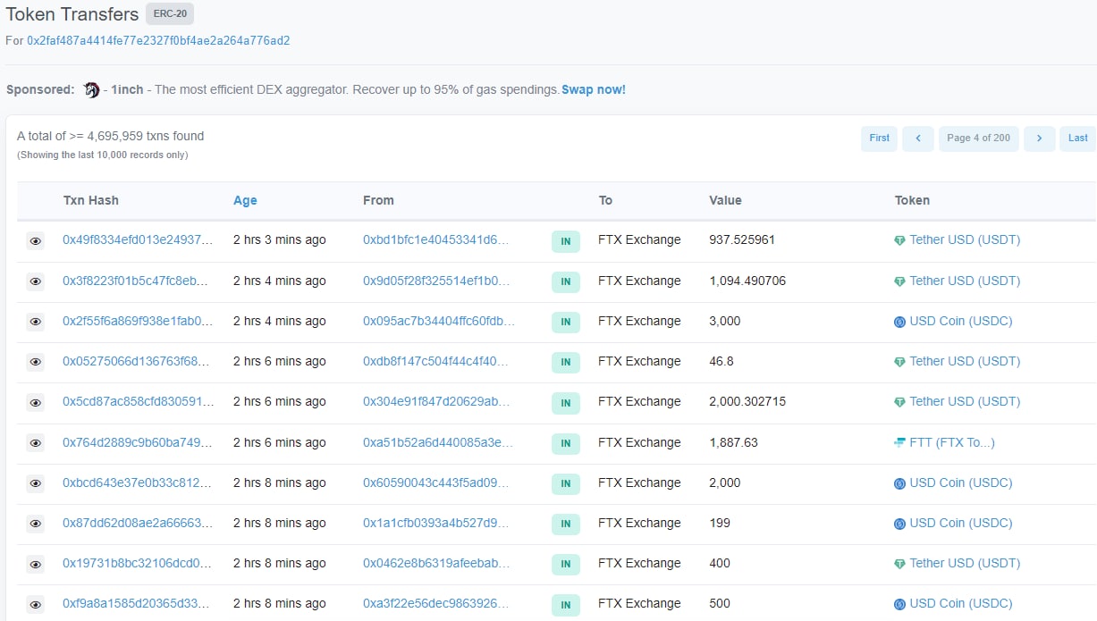This screenshot has width=1097, height=621.
Task: Click eye icon for txn 0xf9a8a1585d20365d33
Action: coord(35,604)
